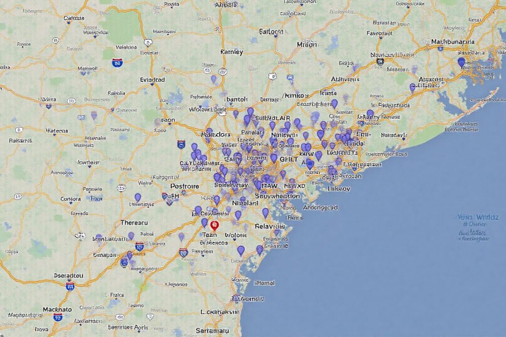Click the Dseradtou city label

pos(68,276)
